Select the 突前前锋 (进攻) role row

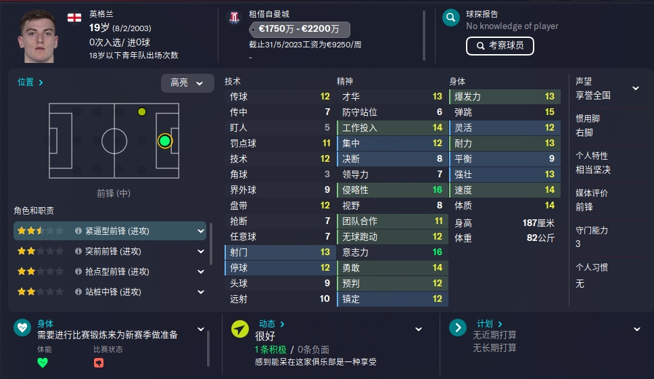pyautogui.click(x=110, y=251)
